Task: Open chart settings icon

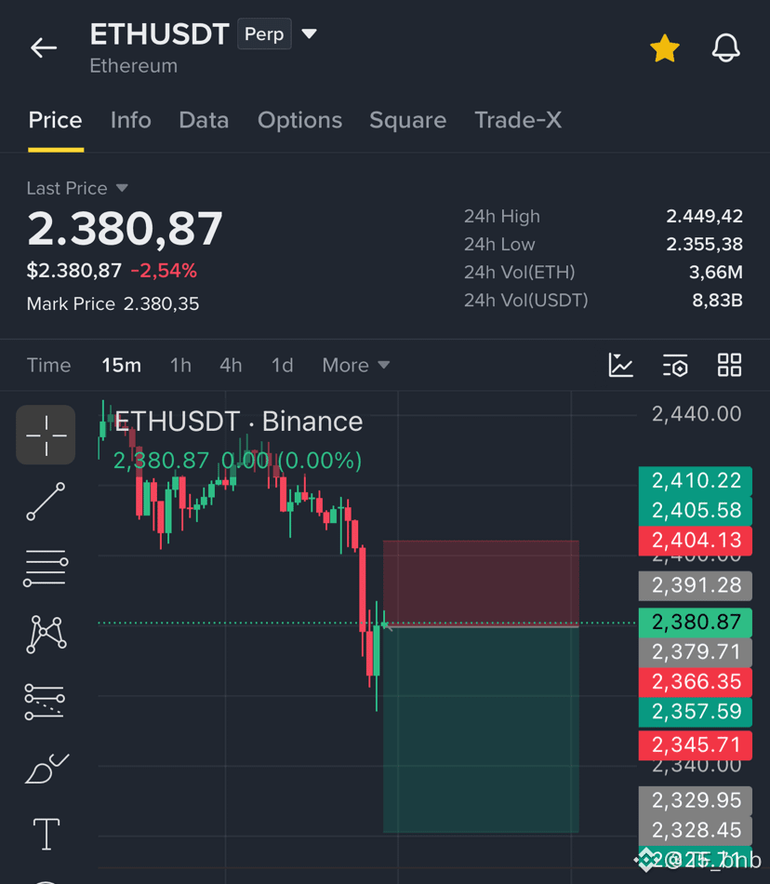Action: [675, 366]
